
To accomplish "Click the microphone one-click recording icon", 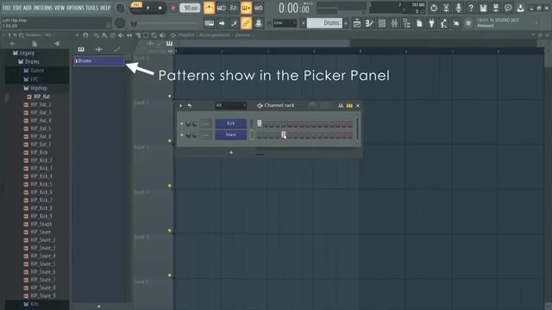I will pos(458,8).
